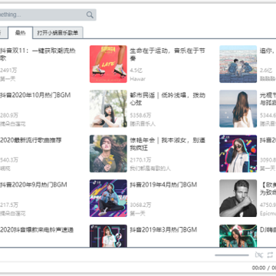Image resolution: width=276 pixels, height=276 pixels.
Task: Click creator name Hawar
Action: (x=137, y=79)
